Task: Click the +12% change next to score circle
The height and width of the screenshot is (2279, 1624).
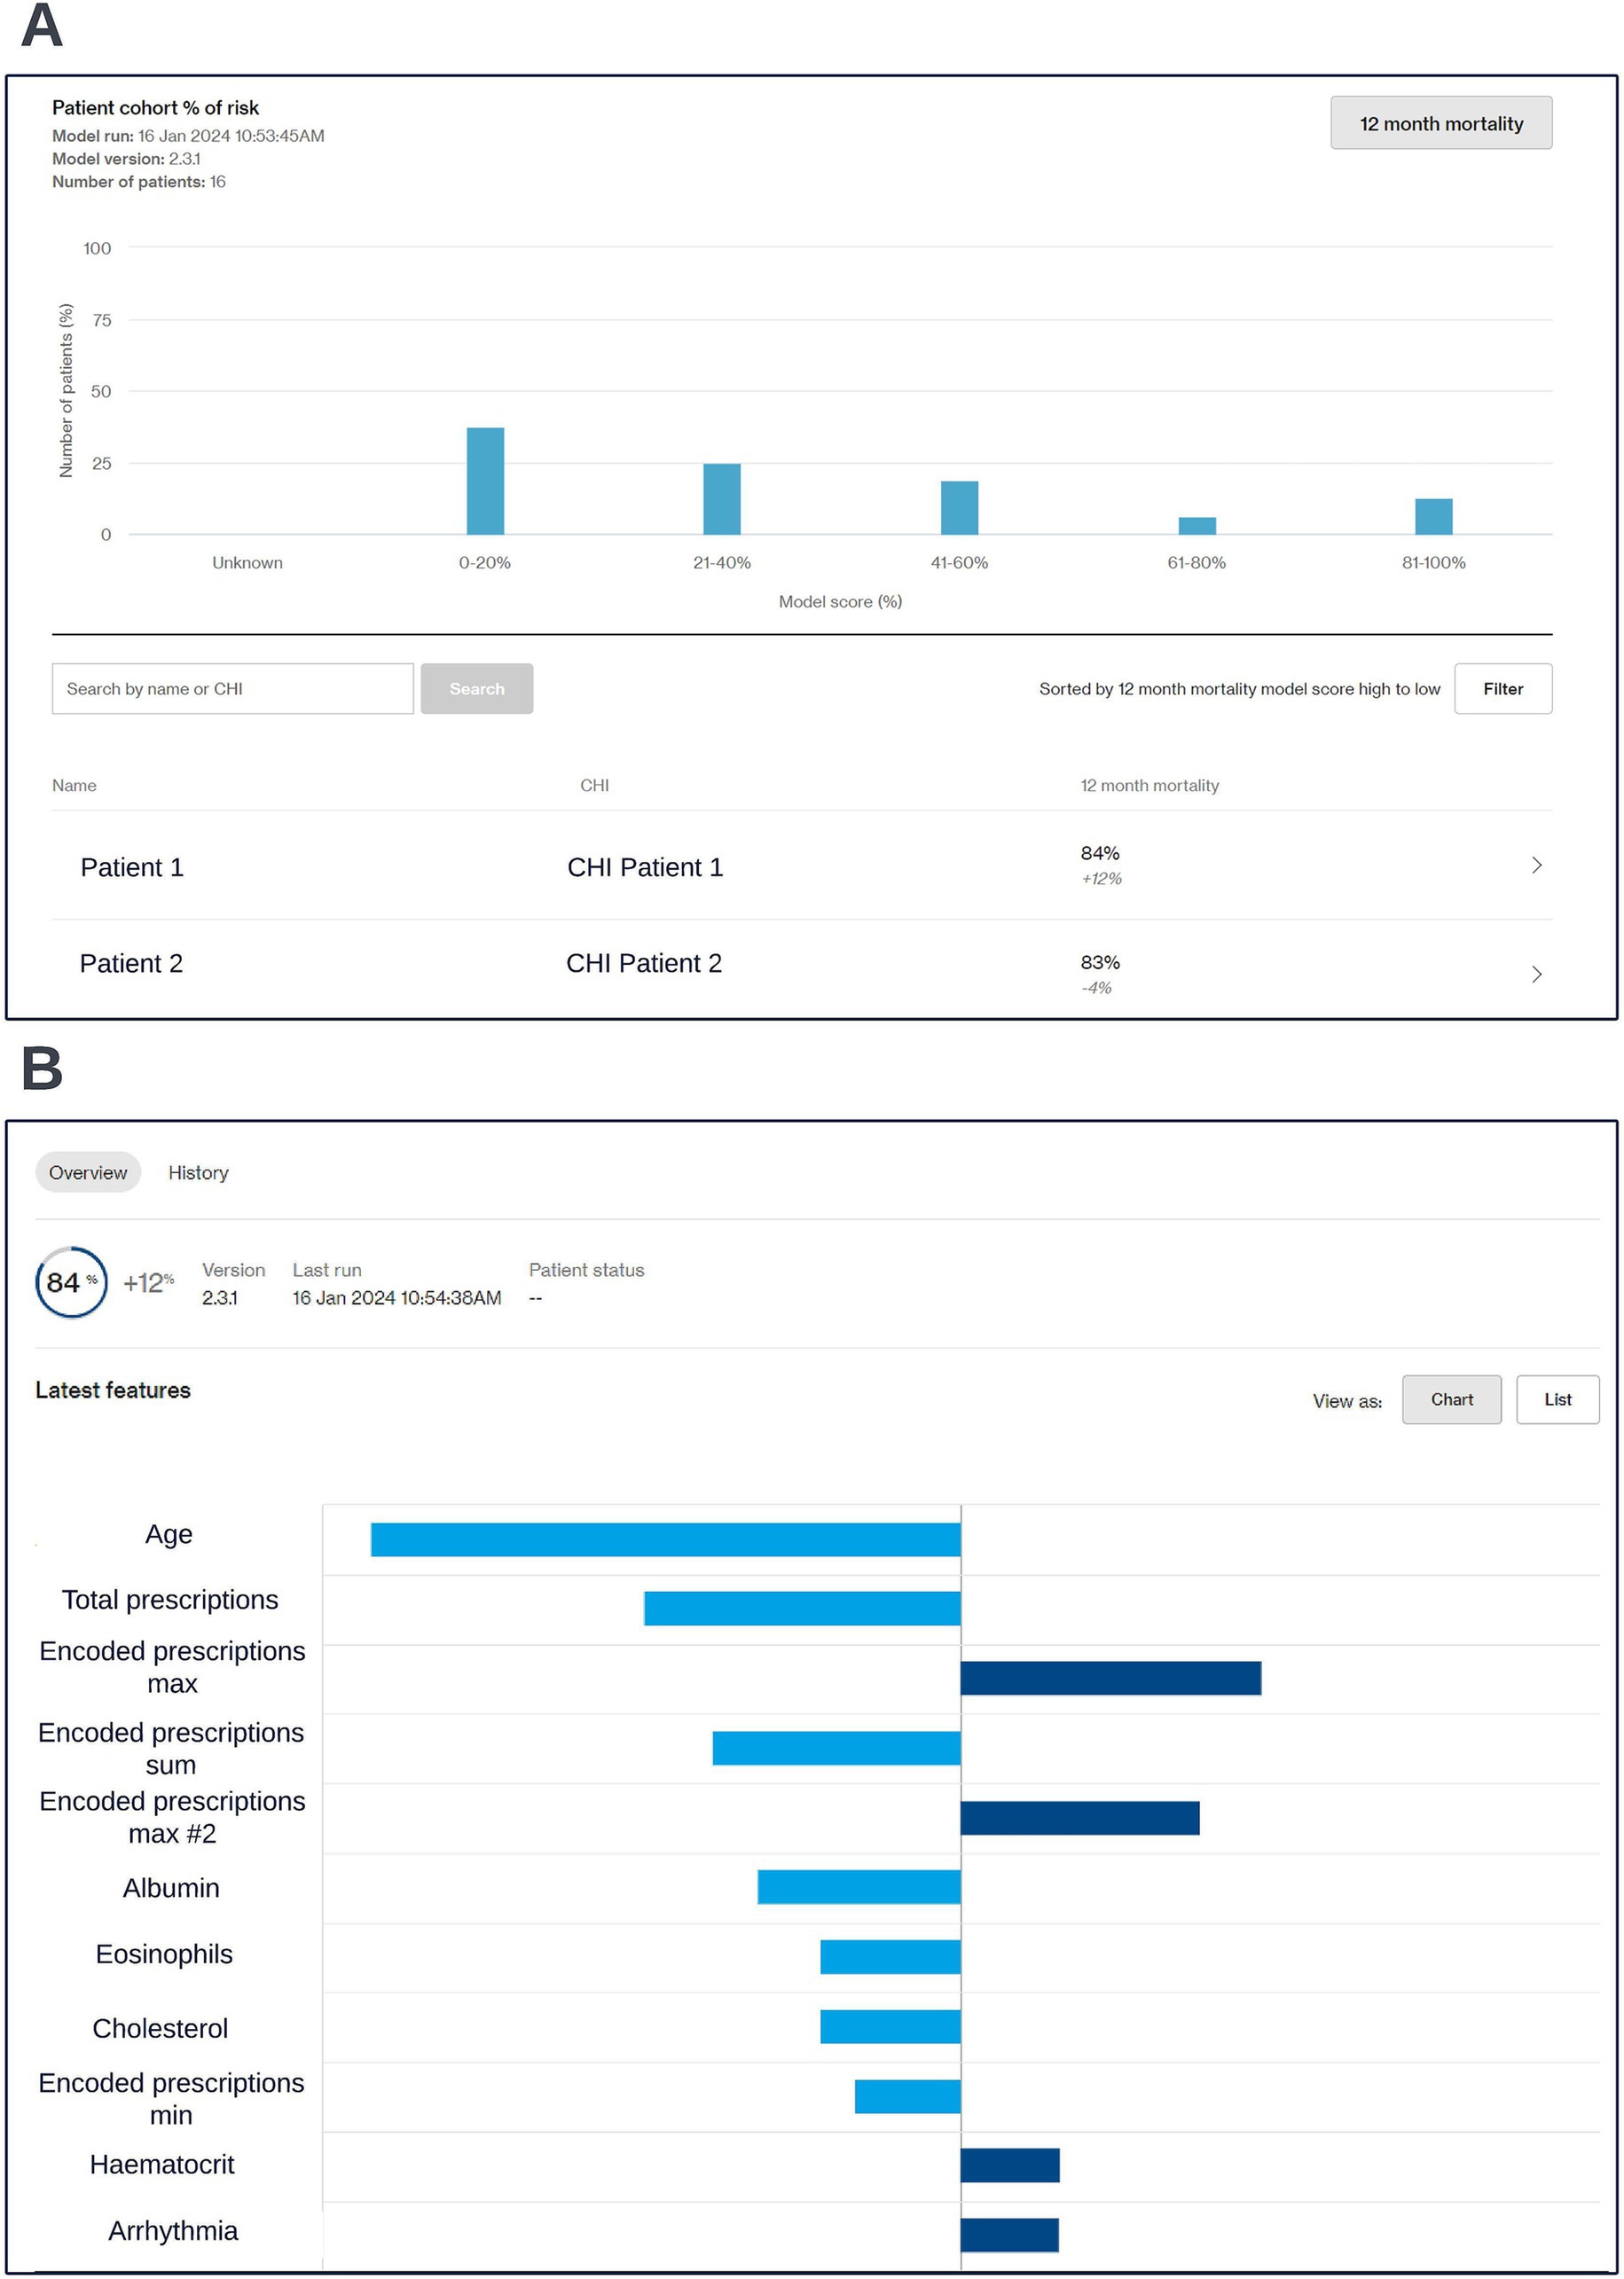Action: [148, 1282]
